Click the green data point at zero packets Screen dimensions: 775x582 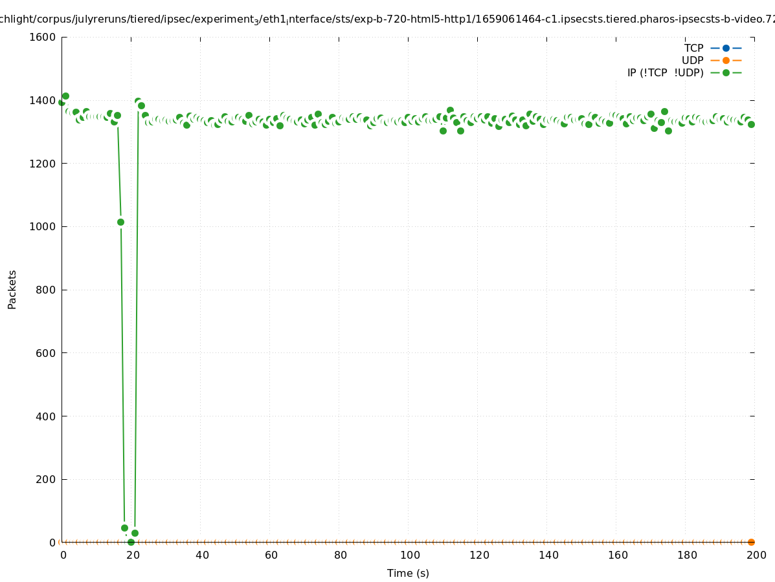coord(131,542)
